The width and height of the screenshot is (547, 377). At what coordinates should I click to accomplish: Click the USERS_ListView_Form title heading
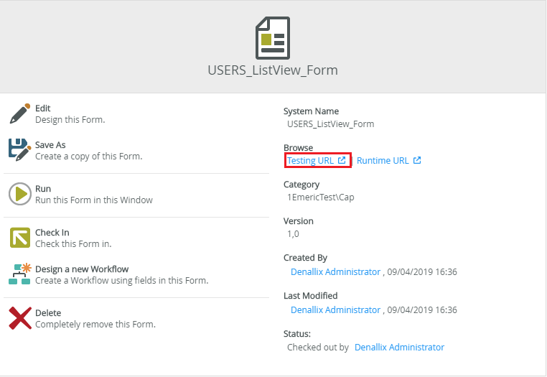(273, 70)
